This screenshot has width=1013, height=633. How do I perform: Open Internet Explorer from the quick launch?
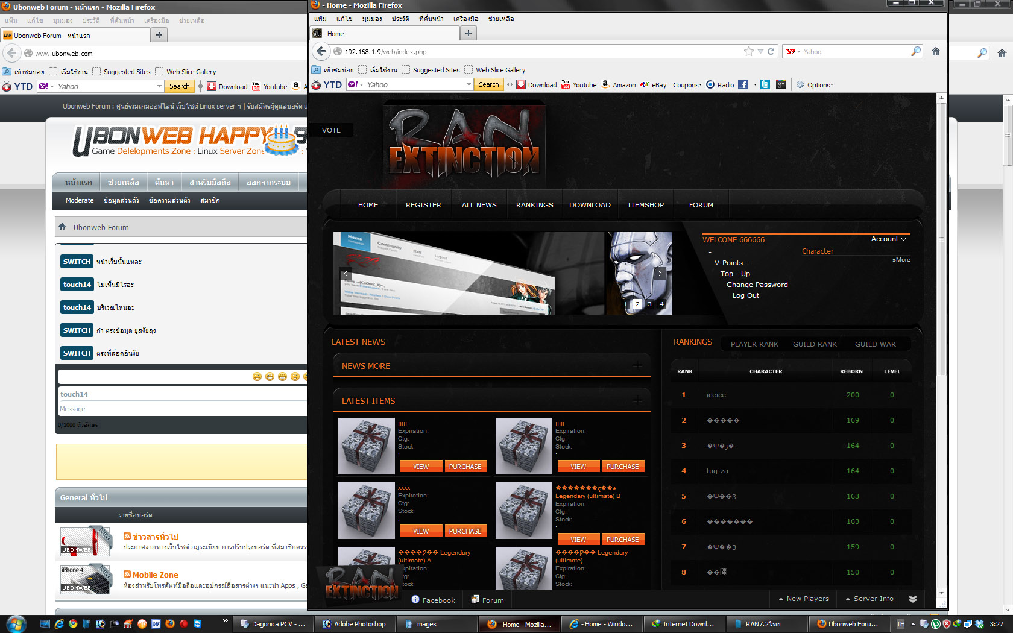pos(59,624)
